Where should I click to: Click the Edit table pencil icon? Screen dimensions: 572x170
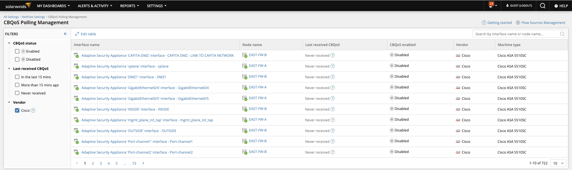[77, 34]
